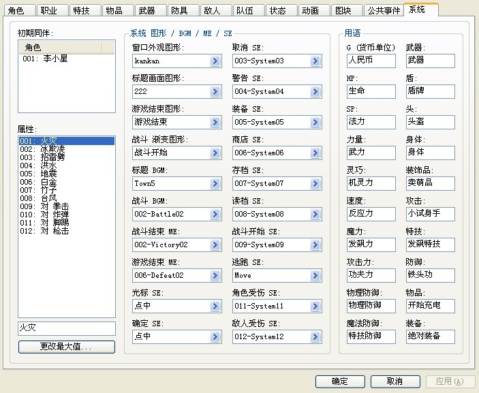The image size is (479, 393).
Task: Open the 商店 SE 006-System06 picker arrow
Action: point(315,153)
